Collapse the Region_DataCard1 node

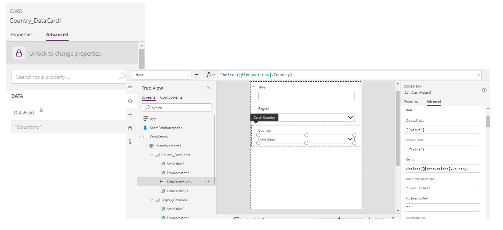pyautogui.click(x=152, y=200)
